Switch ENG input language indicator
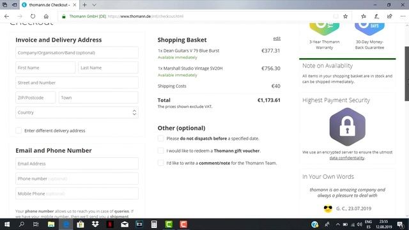The width and height of the screenshot is (409, 230). click(x=368, y=224)
